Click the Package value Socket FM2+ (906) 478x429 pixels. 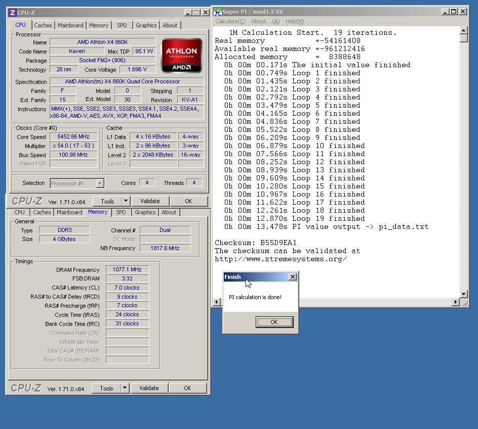coord(103,60)
